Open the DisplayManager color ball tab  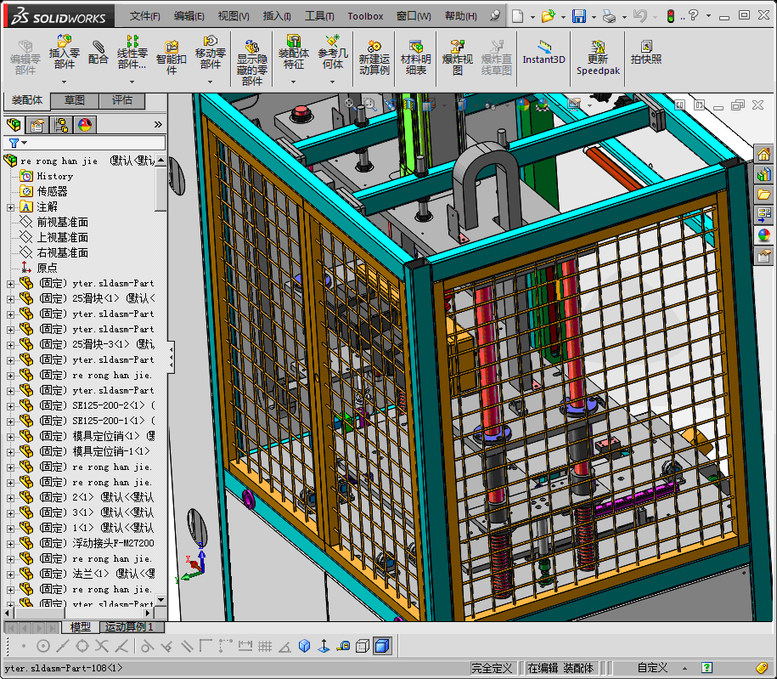[x=85, y=125]
